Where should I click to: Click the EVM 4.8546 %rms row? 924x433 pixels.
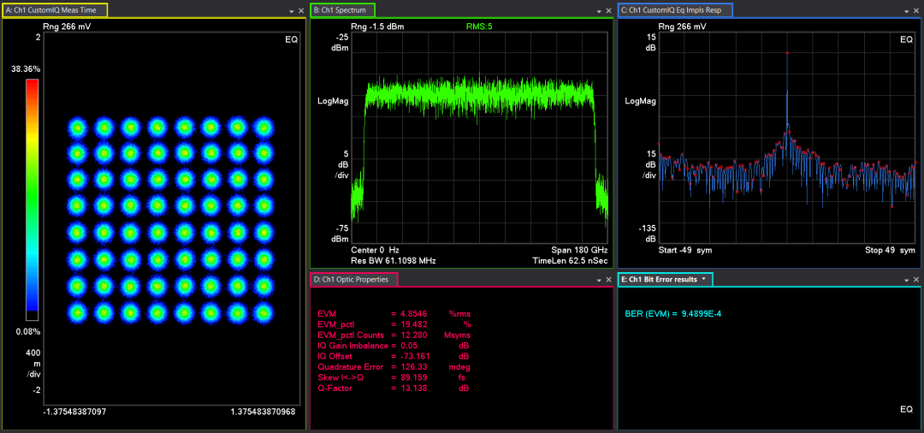point(394,313)
